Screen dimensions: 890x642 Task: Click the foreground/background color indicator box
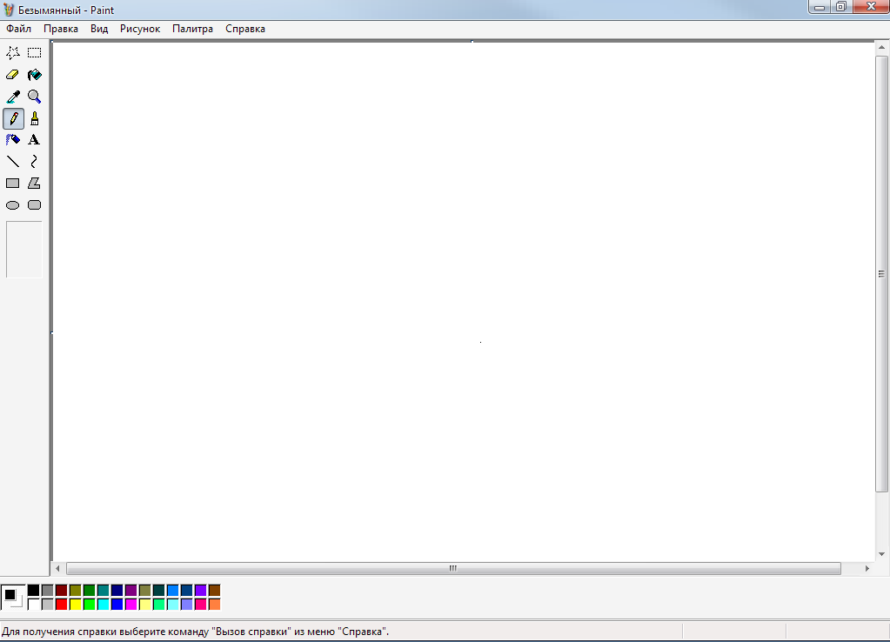[x=12, y=597]
